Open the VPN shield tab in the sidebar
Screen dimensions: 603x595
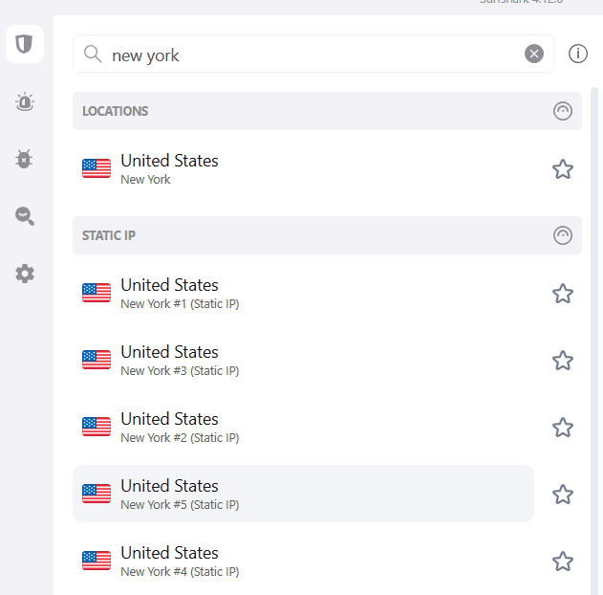point(25,44)
